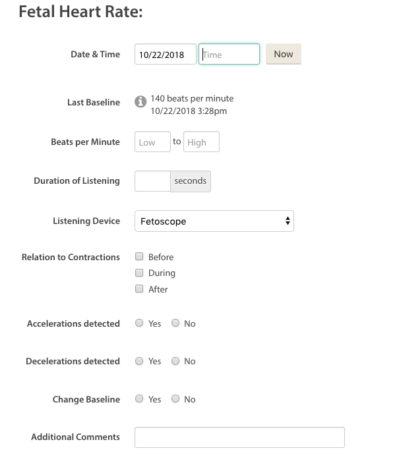Select Yes for Decelerations detected
Screen dimensions: 401x469
point(139,361)
